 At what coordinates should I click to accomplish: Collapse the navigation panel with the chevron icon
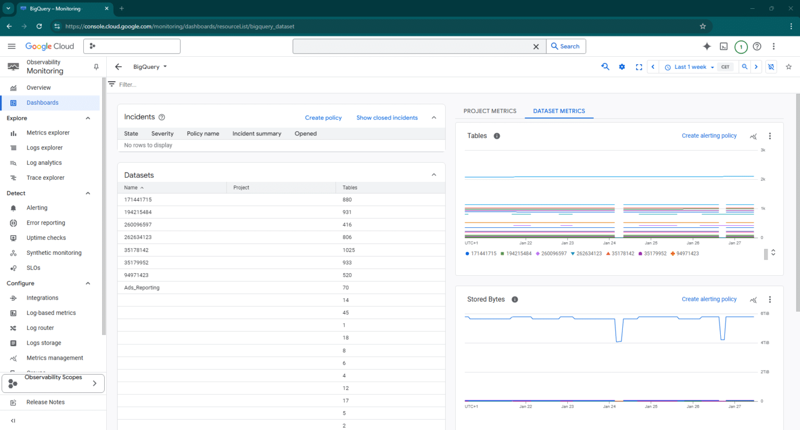click(x=12, y=421)
